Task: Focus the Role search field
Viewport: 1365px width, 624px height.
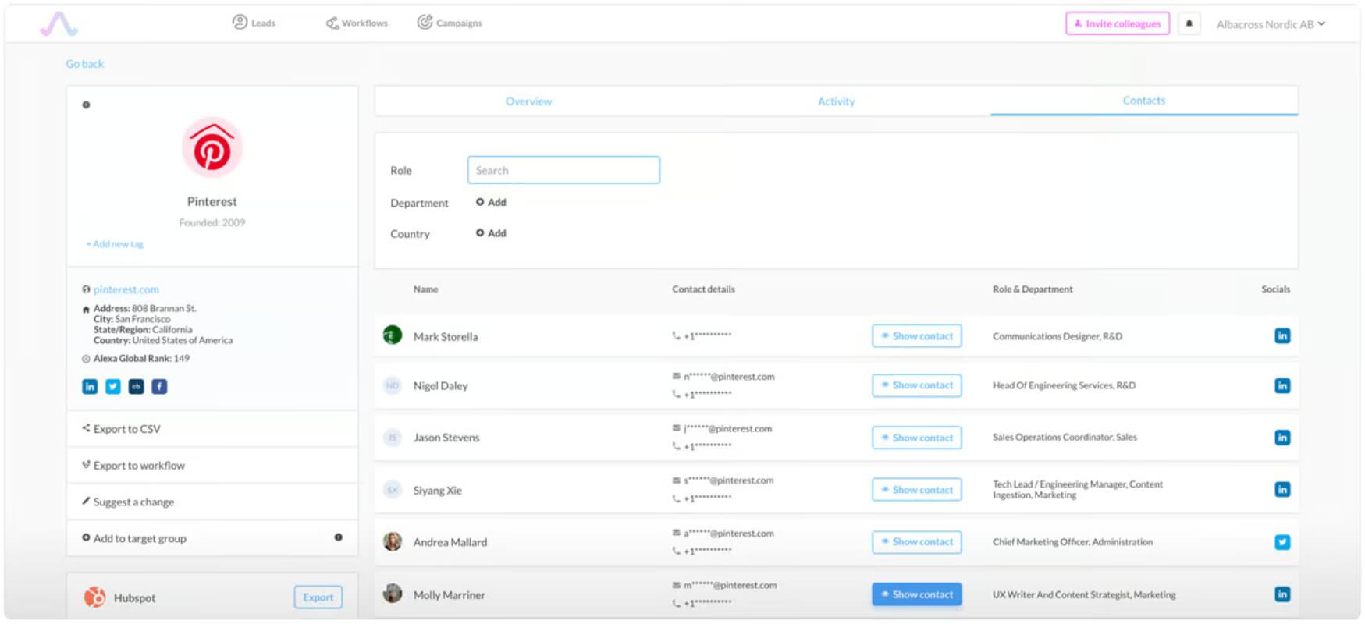Action: (x=563, y=170)
